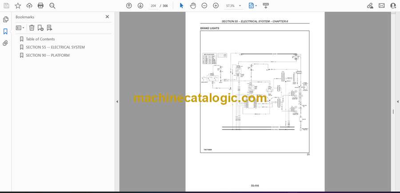
Task: Go to the next page
Action: (140, 6)
